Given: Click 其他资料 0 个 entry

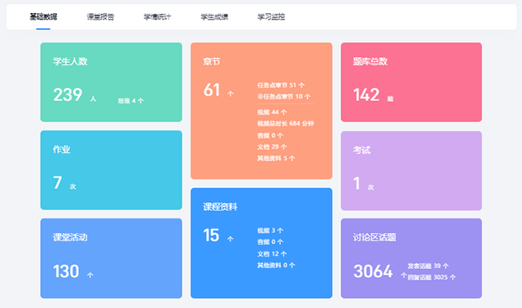Looking at the screenshot, I should point(275,265).
